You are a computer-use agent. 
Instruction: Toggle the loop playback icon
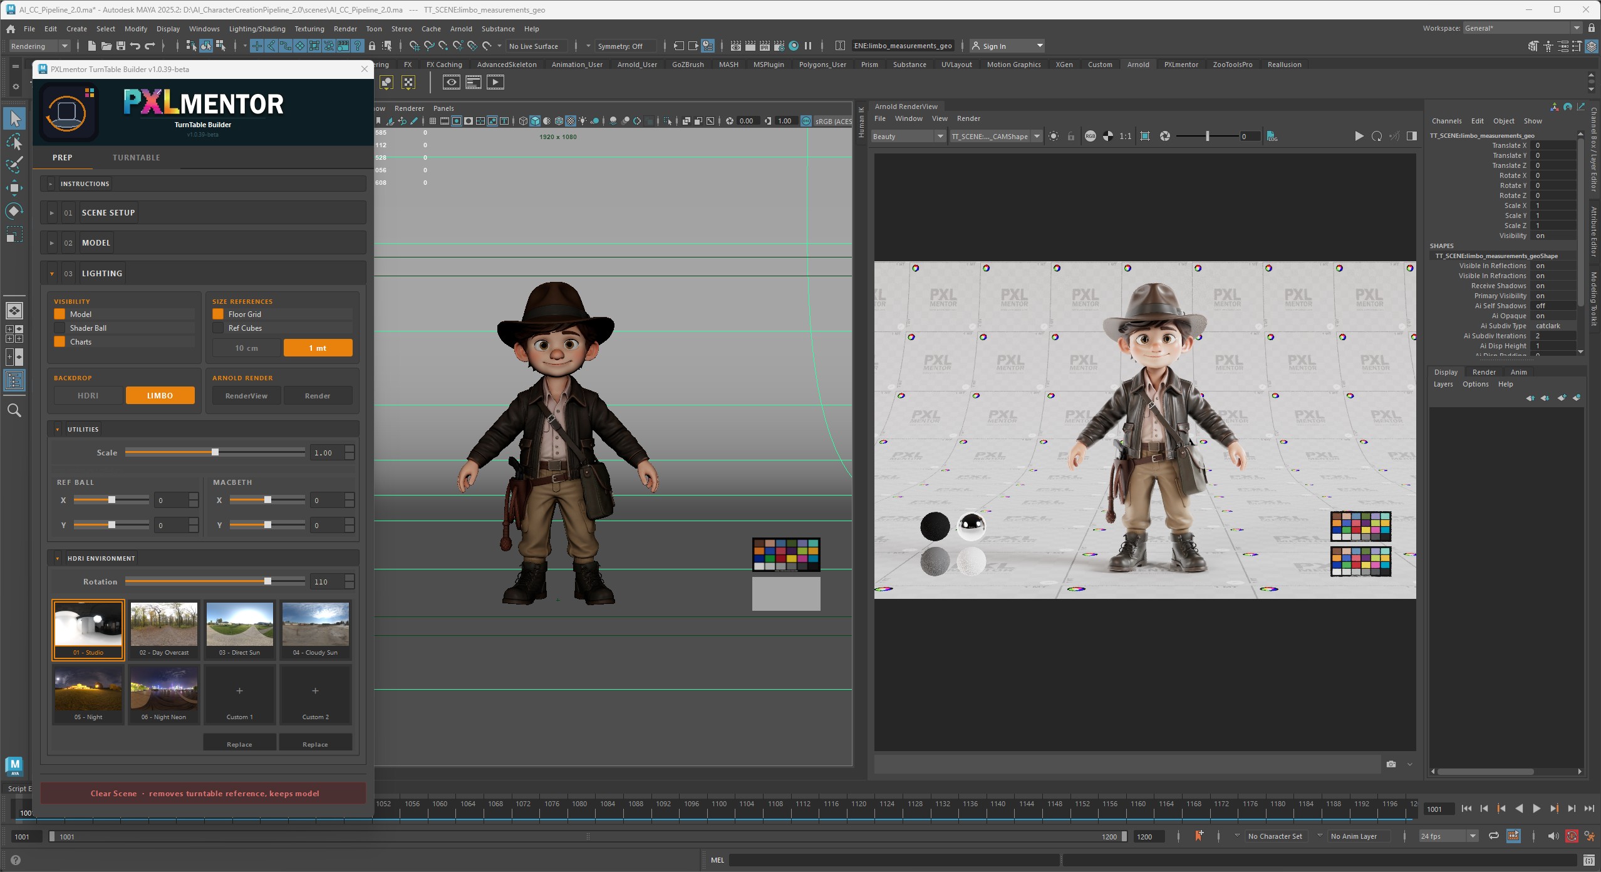(x=1494, y=836)
